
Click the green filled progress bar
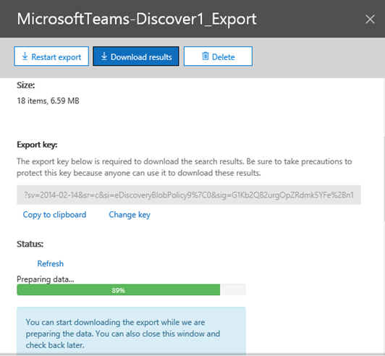coord(119,290)
